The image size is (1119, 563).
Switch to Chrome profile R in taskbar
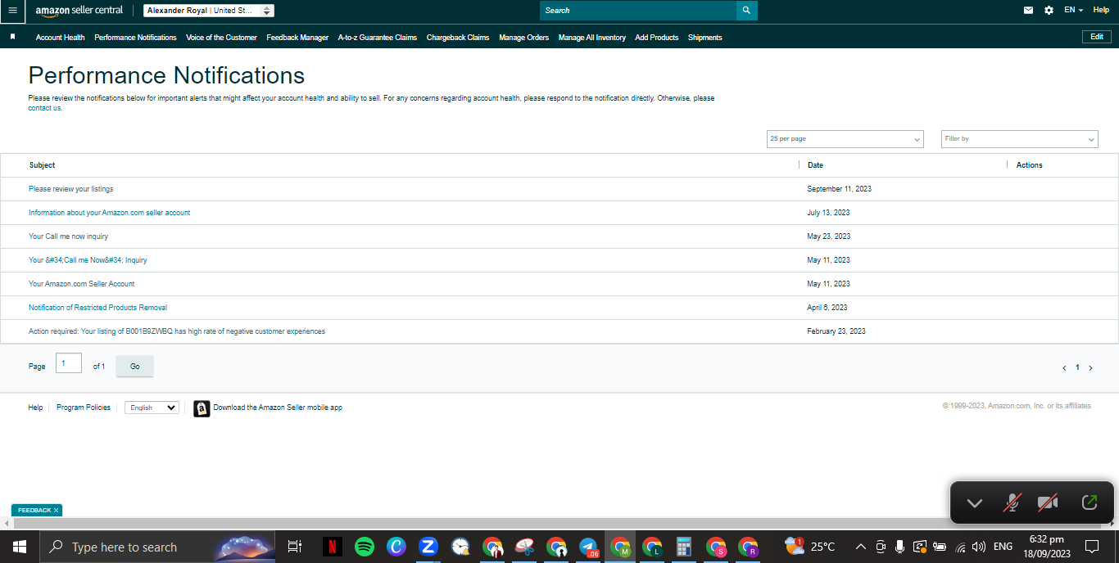[x=748, y=547]
